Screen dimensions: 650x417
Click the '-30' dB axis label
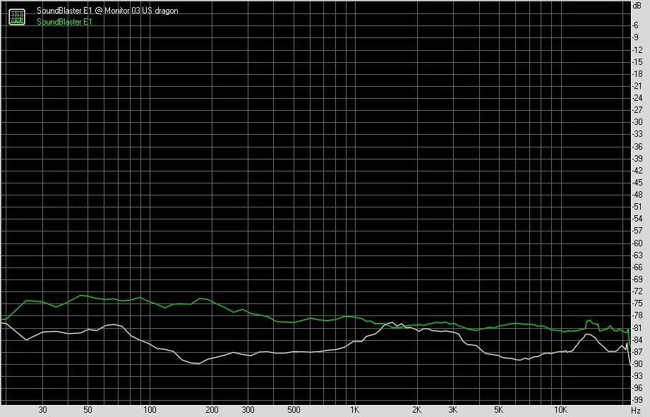point(637,122)
